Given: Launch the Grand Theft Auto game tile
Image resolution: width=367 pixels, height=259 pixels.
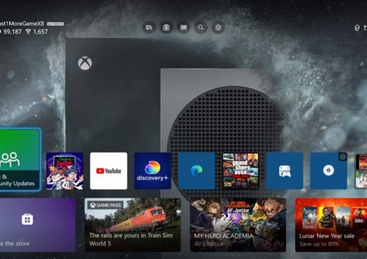Looking at the screenshot, I should pos(240,171).
